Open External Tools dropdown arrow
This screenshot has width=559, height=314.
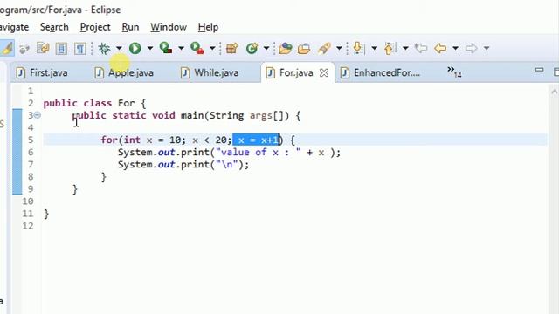click(x=212, y=48)
